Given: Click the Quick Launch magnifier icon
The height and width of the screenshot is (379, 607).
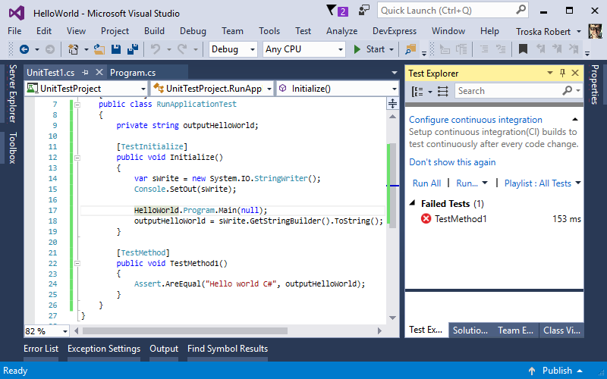Looking at the screenshot, I should [521, 10].
